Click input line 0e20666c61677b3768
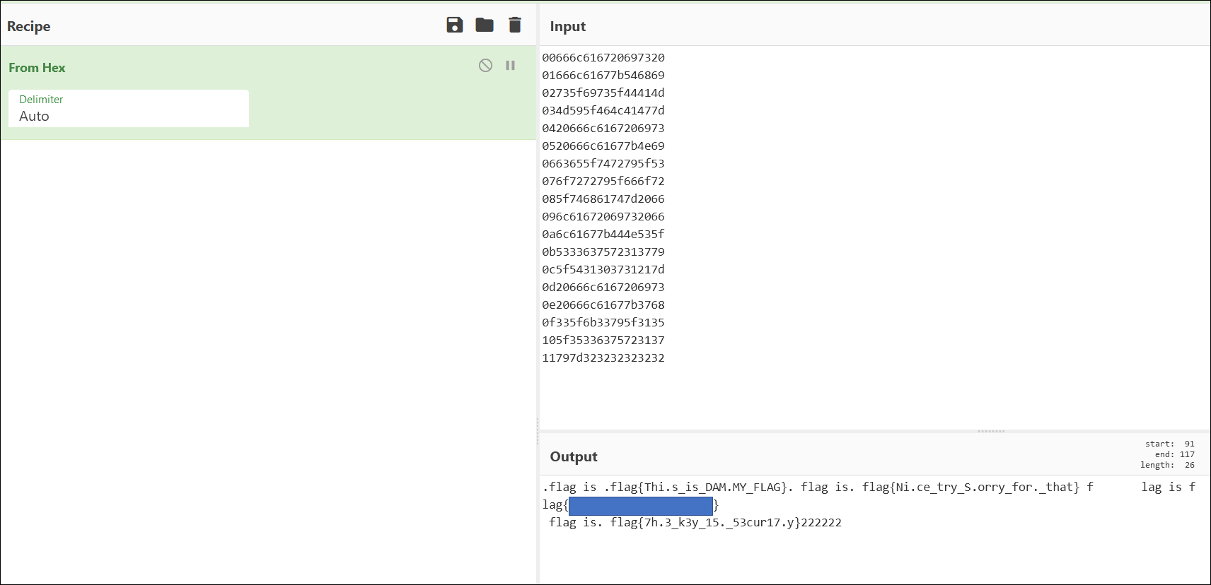This screenshot has width=1211, height=585. (603, 305)
